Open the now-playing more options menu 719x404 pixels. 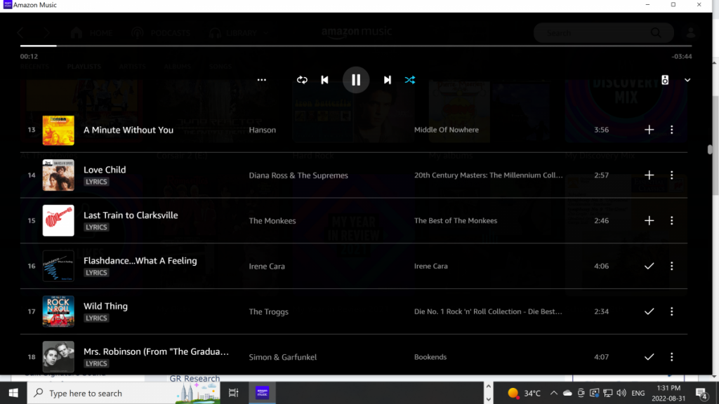(x=261, y=80)
